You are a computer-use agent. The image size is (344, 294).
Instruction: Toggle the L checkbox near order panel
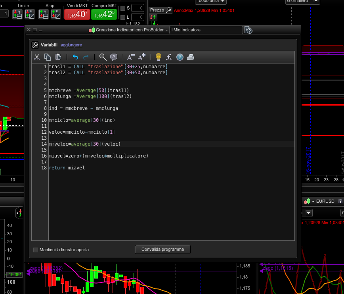click(x=122, y=17)
